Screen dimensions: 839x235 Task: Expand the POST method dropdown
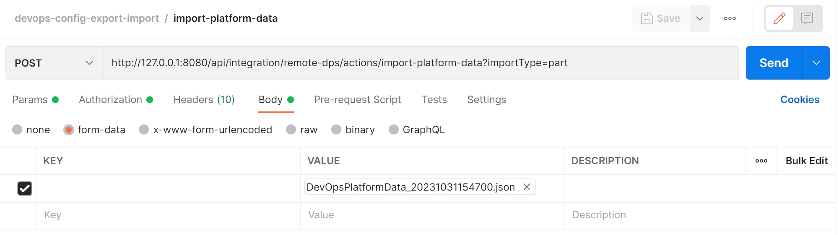pyautogui.click(x=54, y=63)
